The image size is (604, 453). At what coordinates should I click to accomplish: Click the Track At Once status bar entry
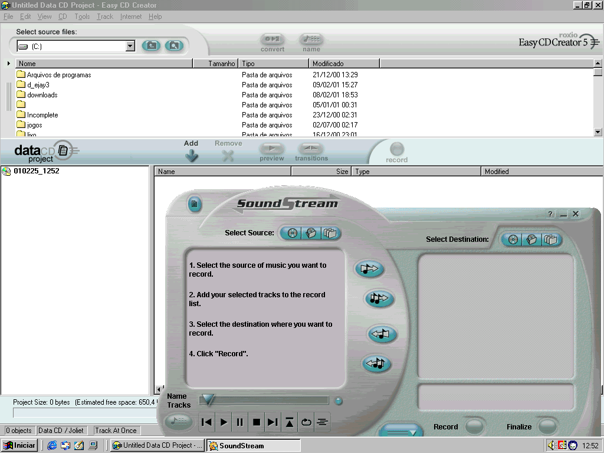click(x=116, y=430)
